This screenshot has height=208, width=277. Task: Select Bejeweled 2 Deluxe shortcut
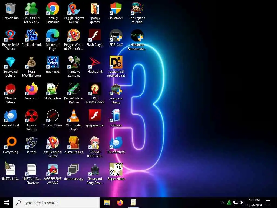[x=11, y=35]
